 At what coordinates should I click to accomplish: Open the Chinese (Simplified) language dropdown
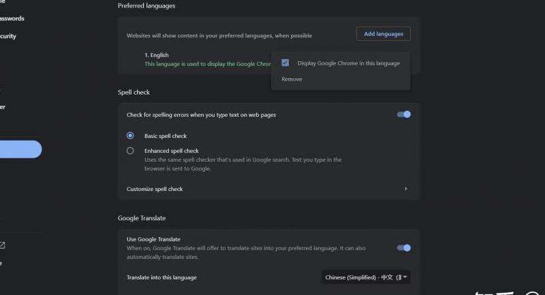click(366, 277)
